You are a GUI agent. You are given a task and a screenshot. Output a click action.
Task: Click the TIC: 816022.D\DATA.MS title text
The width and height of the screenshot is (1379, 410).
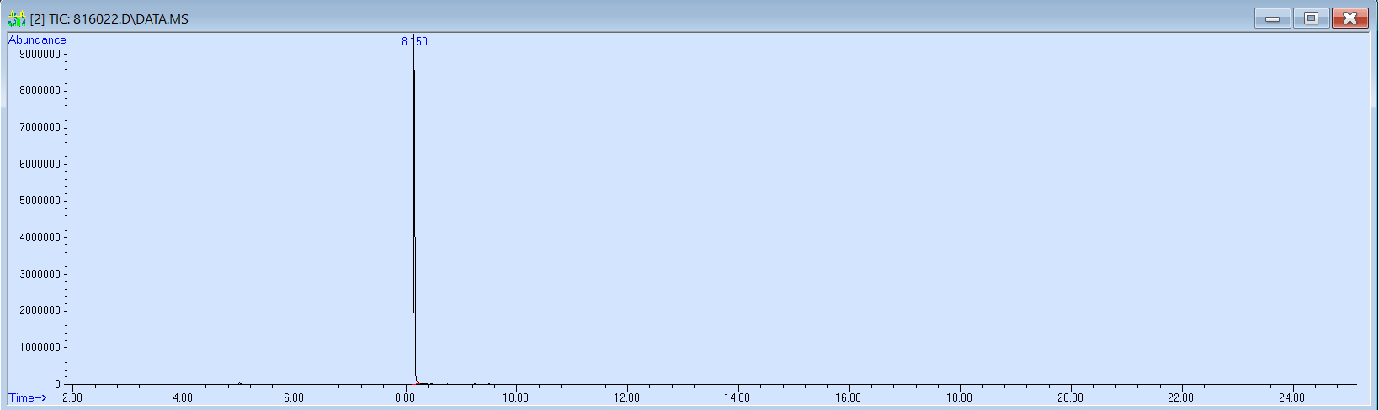coord(118,18)
